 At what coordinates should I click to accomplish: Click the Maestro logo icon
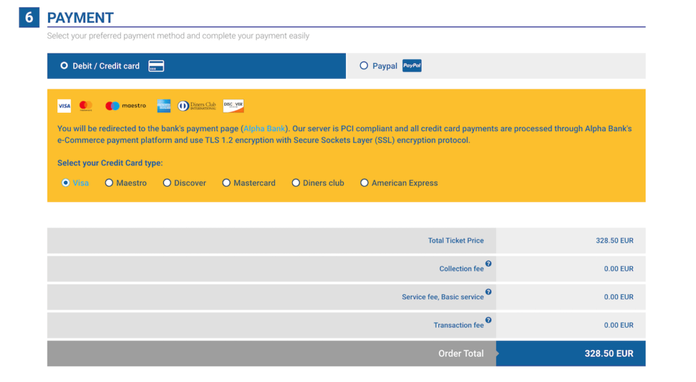point(126,105)
